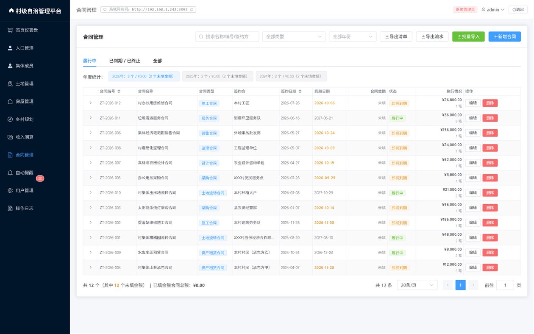Image resolution: width=534 pixels, height=334 pixels.
Task: Expand row ZT-2026-012 details
Action: pos(90,103)
